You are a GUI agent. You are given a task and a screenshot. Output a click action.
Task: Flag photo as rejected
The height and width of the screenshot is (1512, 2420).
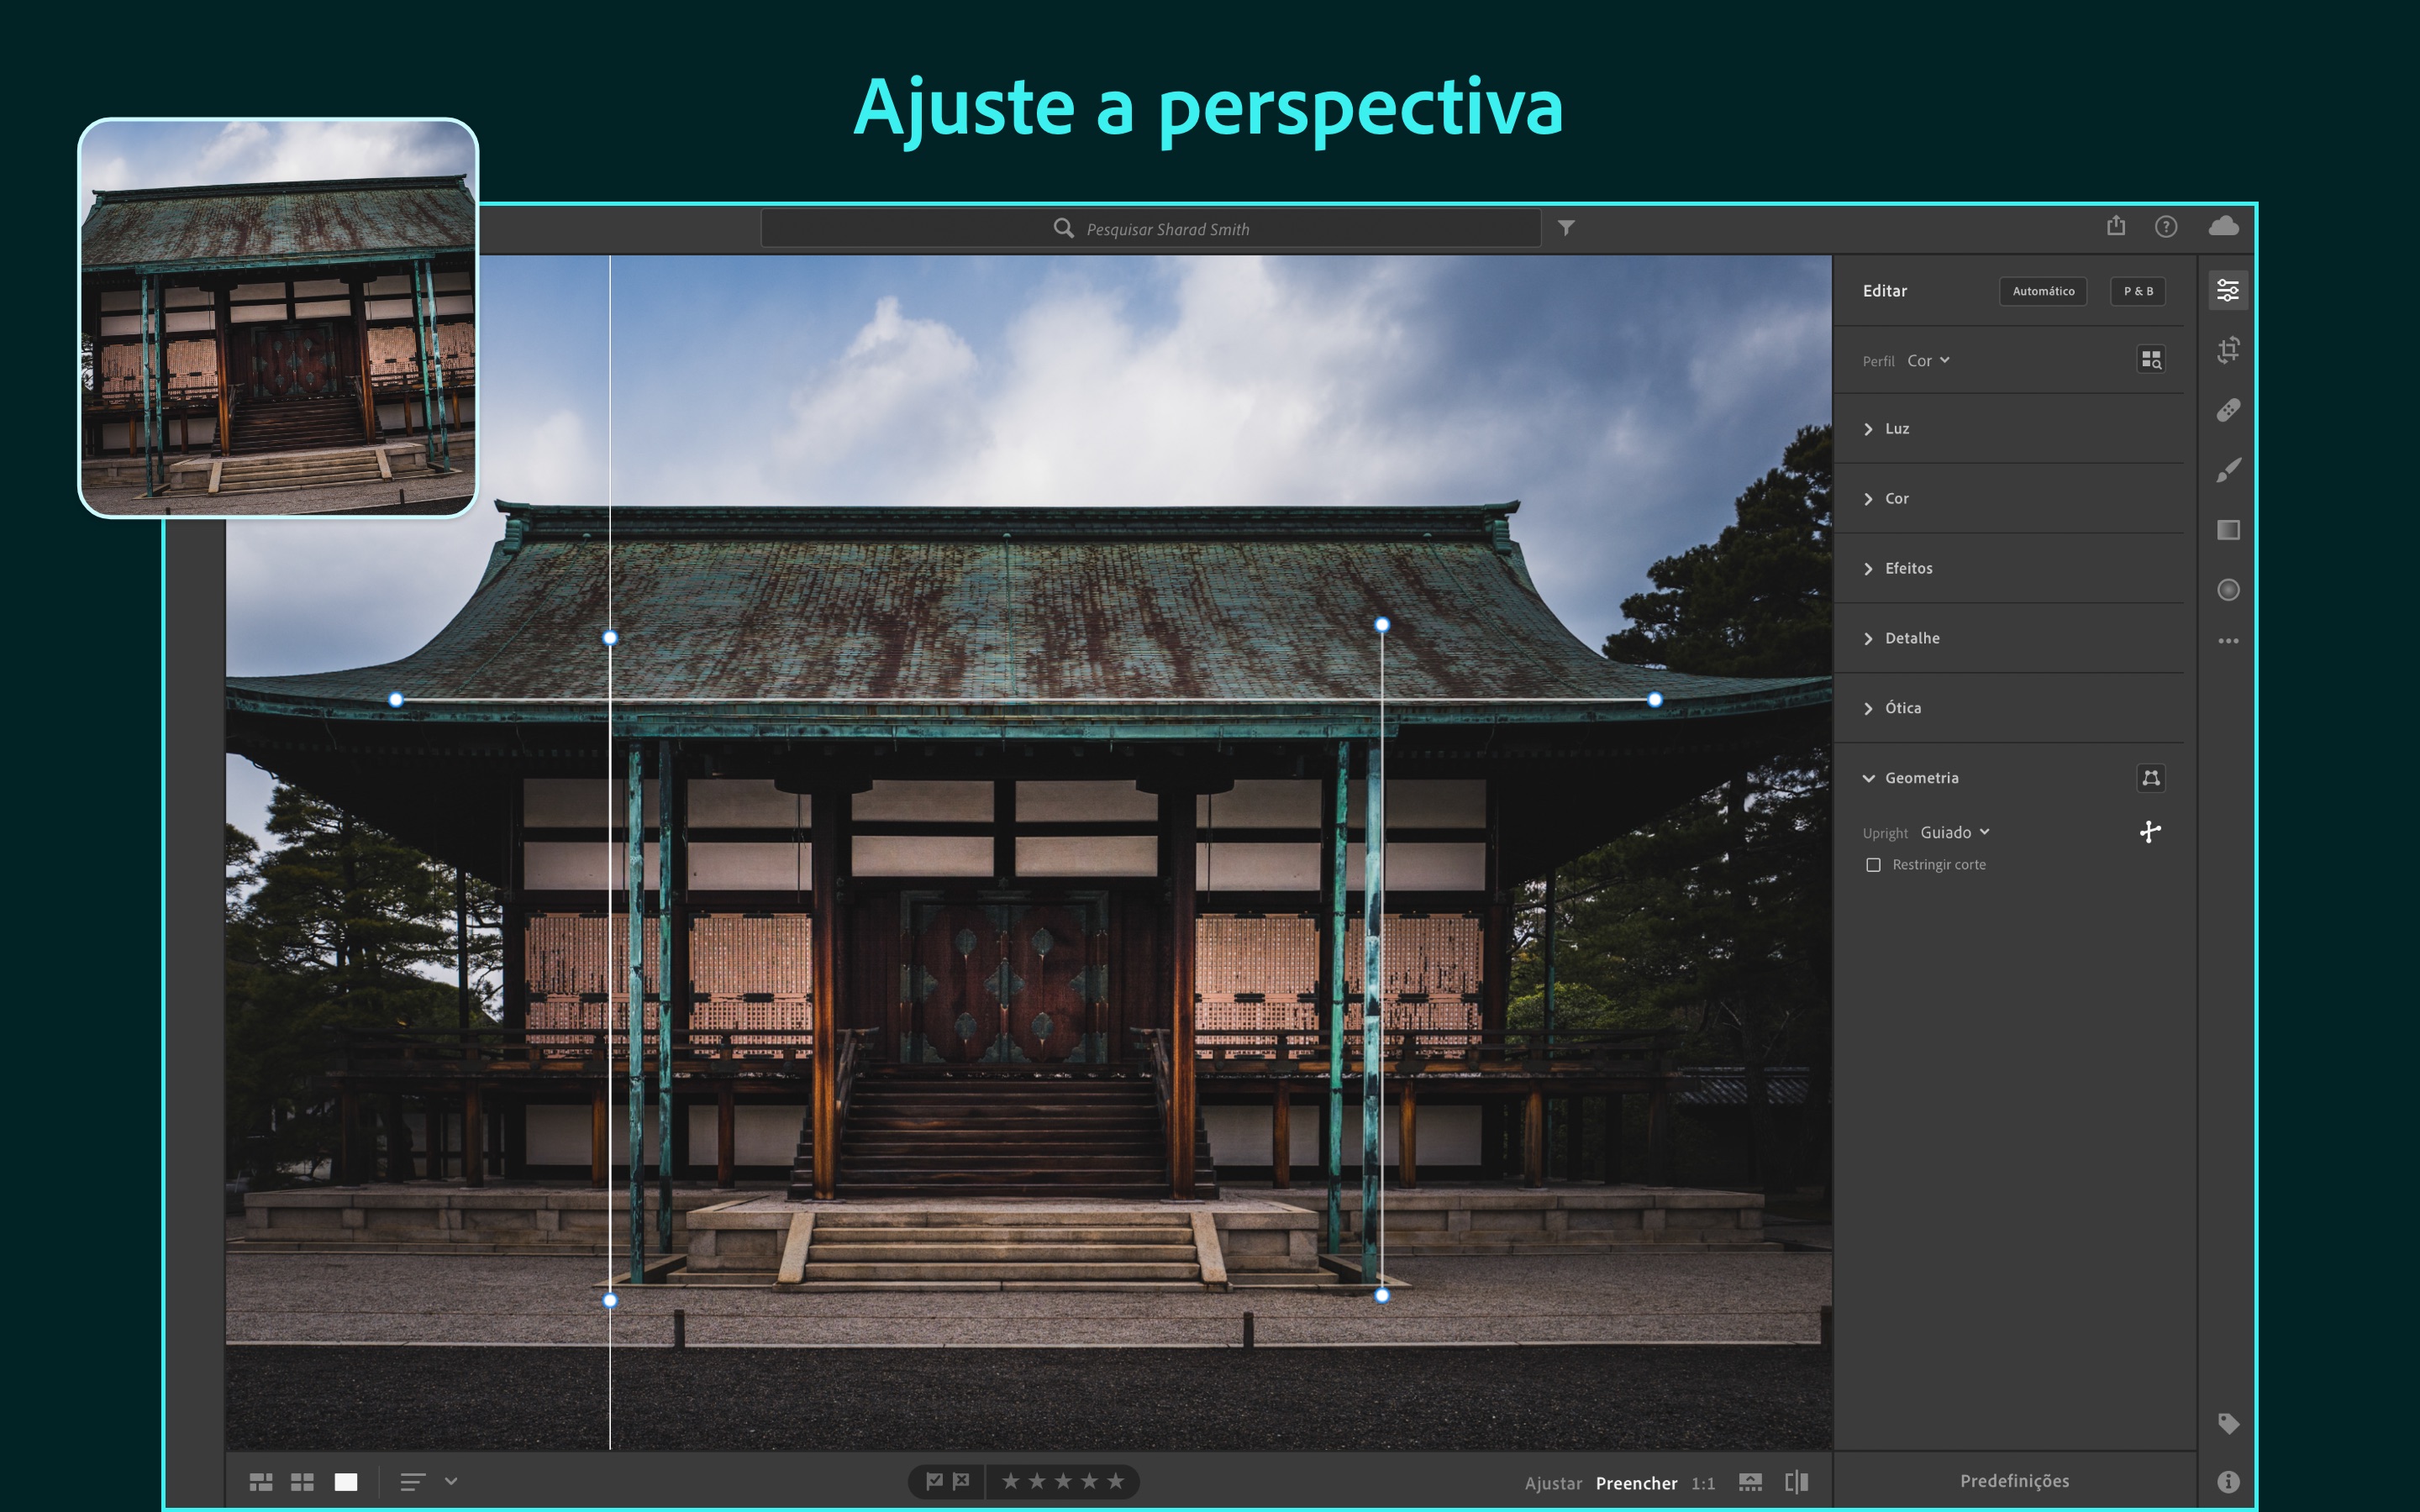[x=961, y=1481]
